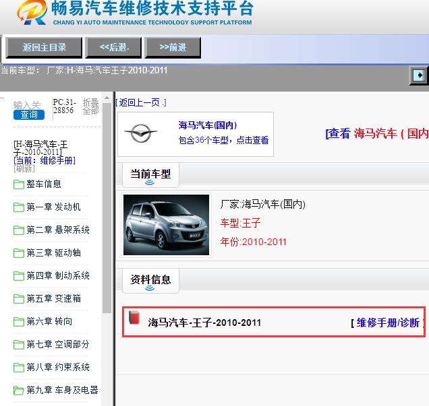Open folder icon for 第四章 制动系统
Screen dimensions: 429x406
tap(19, 276)
